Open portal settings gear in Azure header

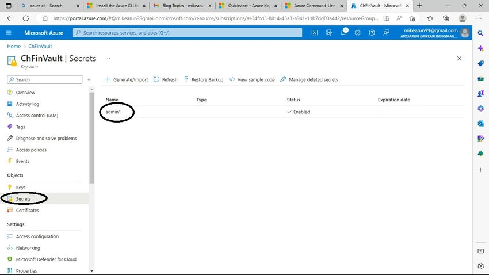[x=357, y=32]
